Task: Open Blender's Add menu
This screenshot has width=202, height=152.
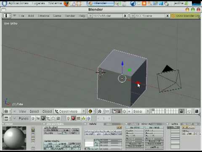Action: coord(31,16)
